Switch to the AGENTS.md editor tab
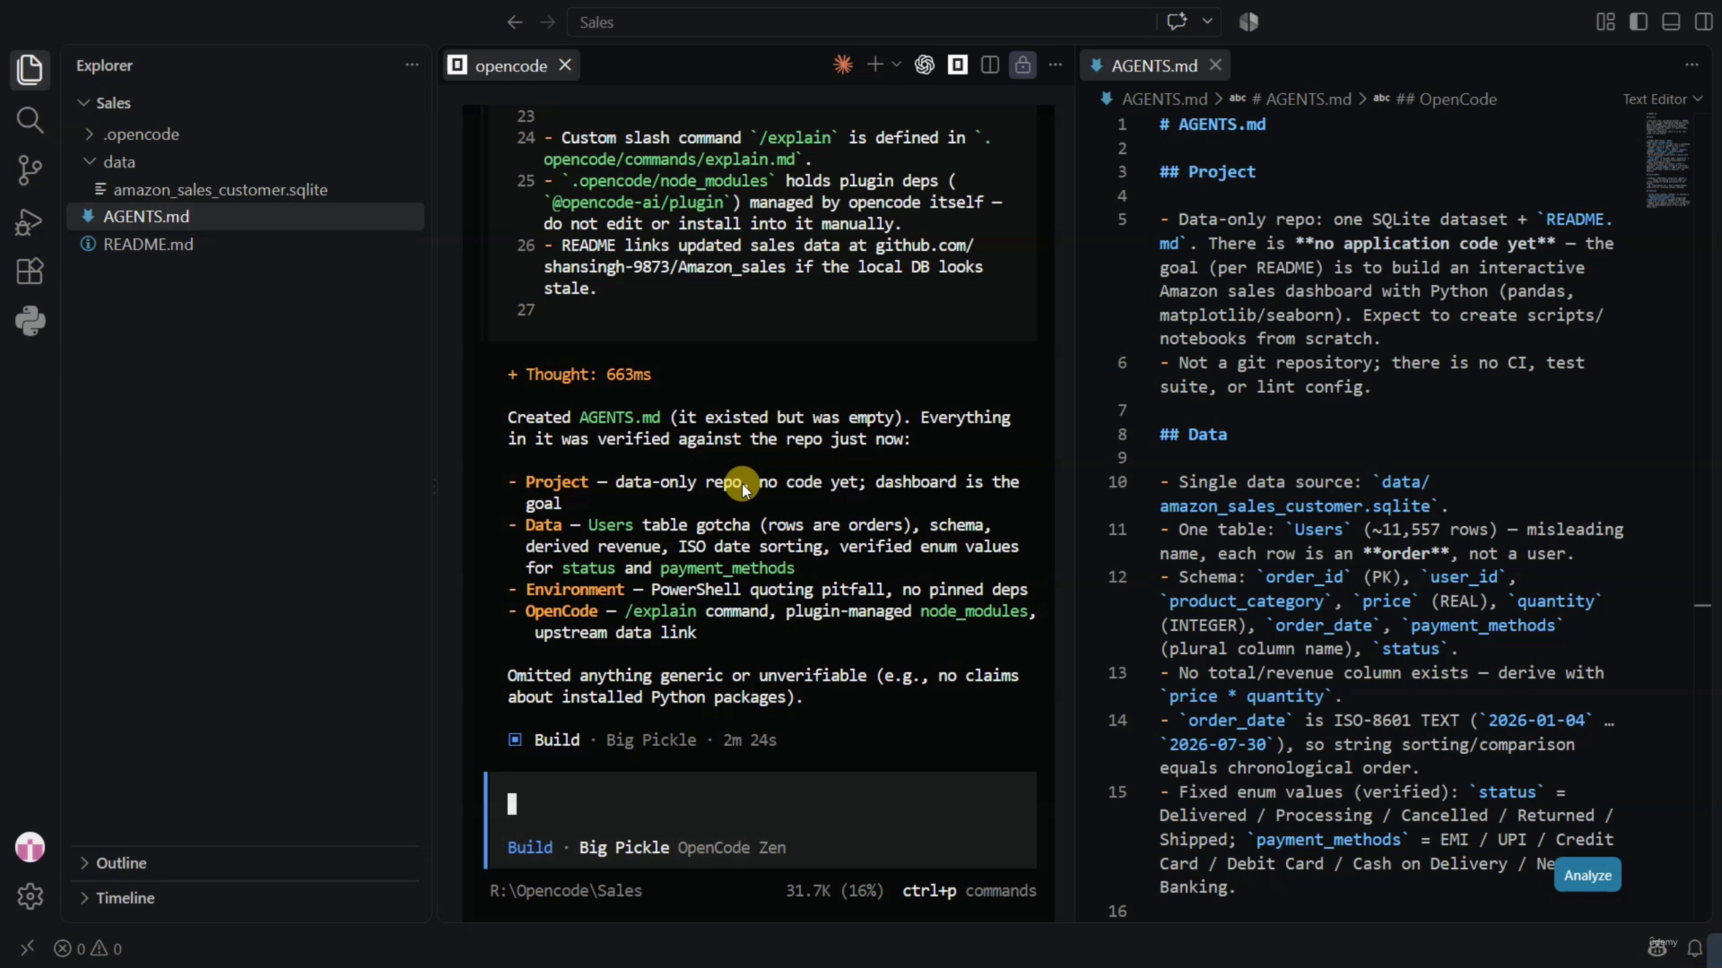 coord(1154,66)
